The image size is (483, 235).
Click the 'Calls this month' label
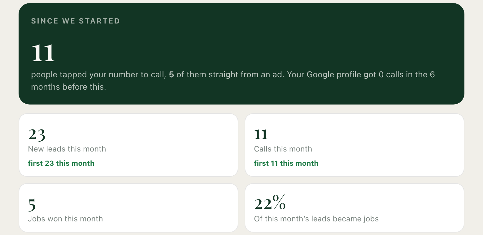tap(283, 149)
